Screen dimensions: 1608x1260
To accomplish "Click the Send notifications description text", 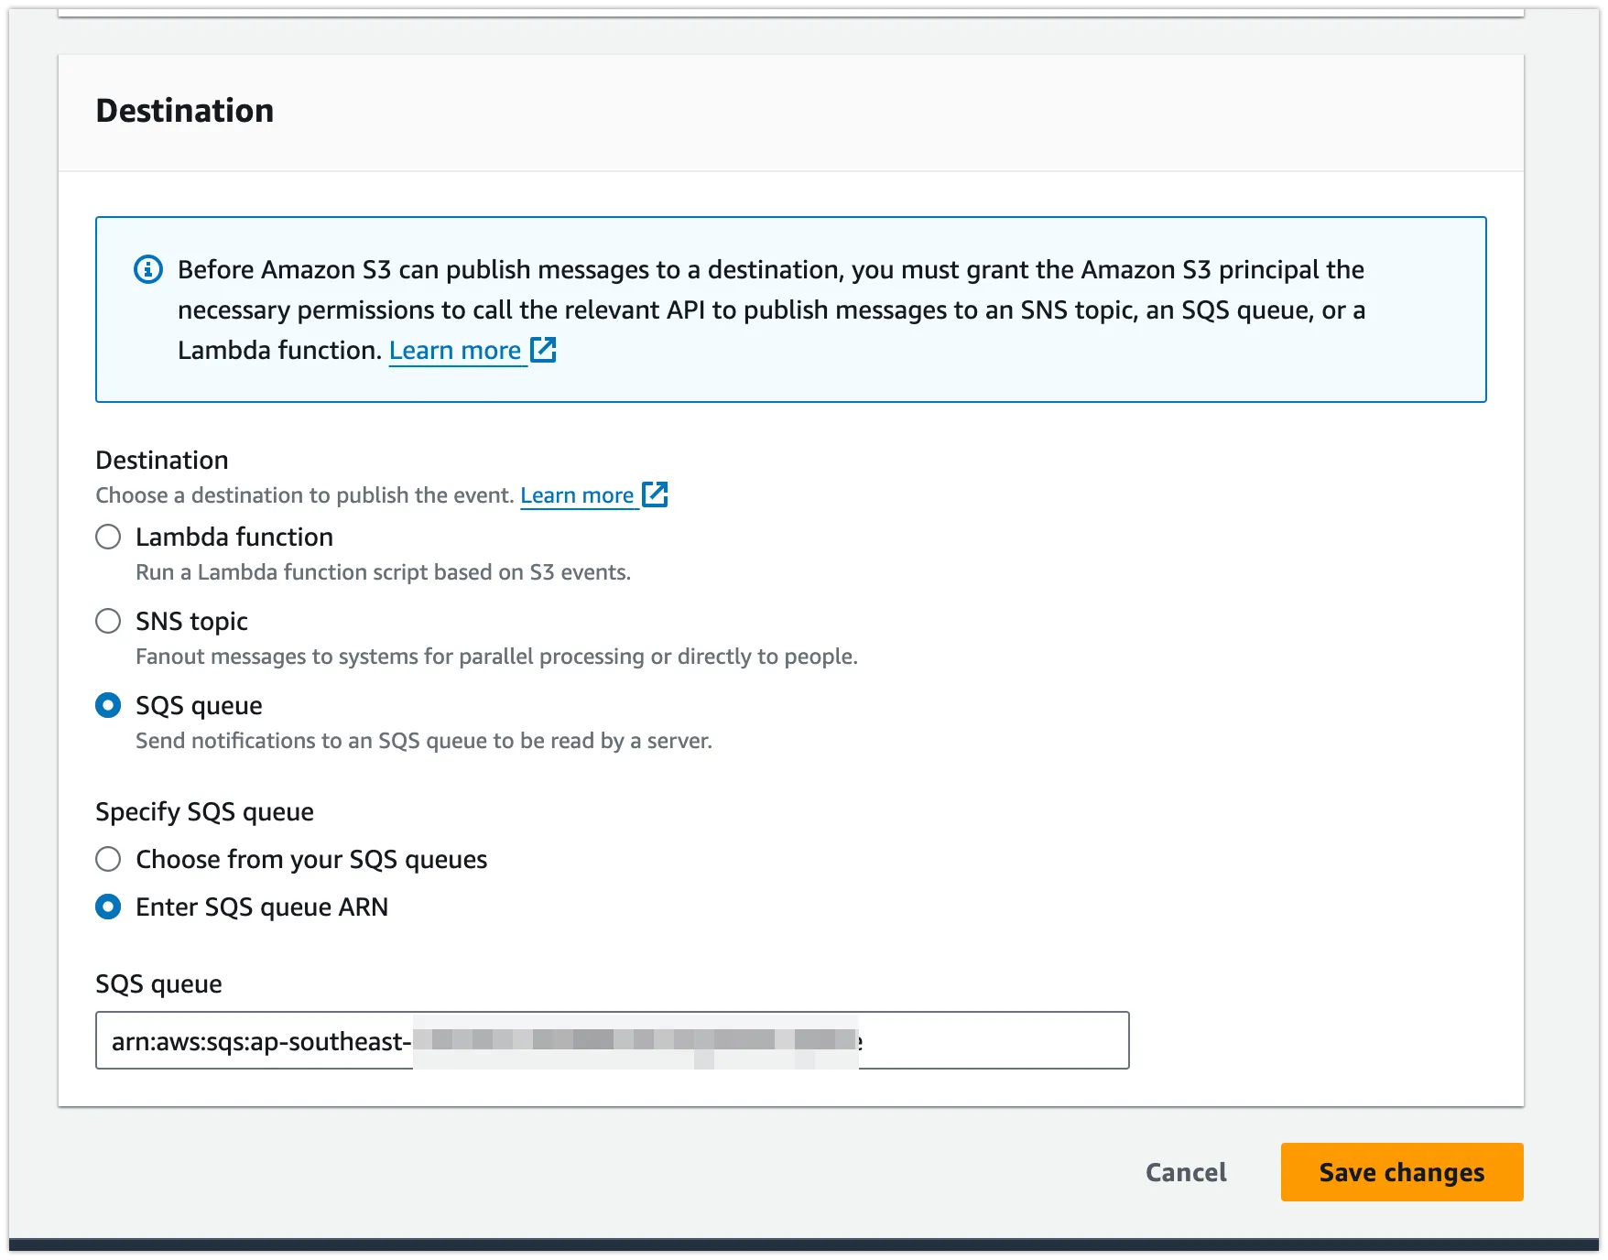I will pos(423,741).
